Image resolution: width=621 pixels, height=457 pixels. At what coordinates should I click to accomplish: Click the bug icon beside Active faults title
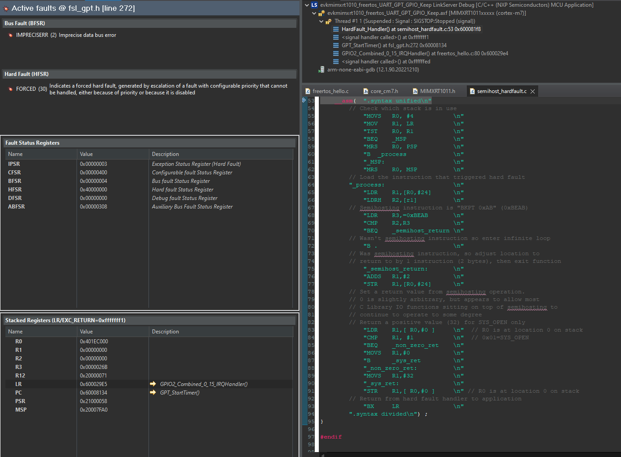pyautogui.click(x=6, y=9)
